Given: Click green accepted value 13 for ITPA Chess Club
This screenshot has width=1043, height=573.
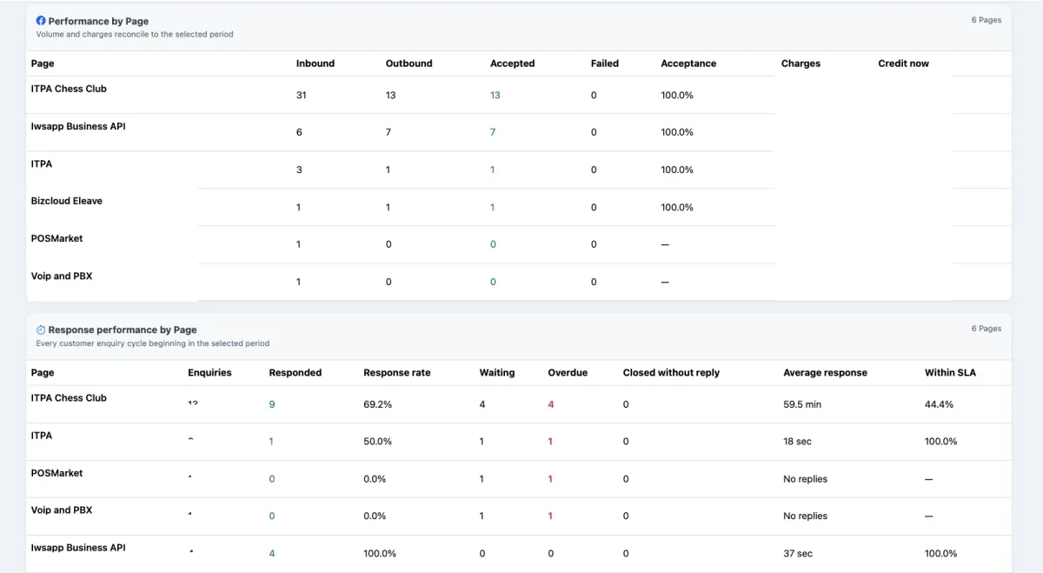Looking at the screenshot, I should point(495,96).
